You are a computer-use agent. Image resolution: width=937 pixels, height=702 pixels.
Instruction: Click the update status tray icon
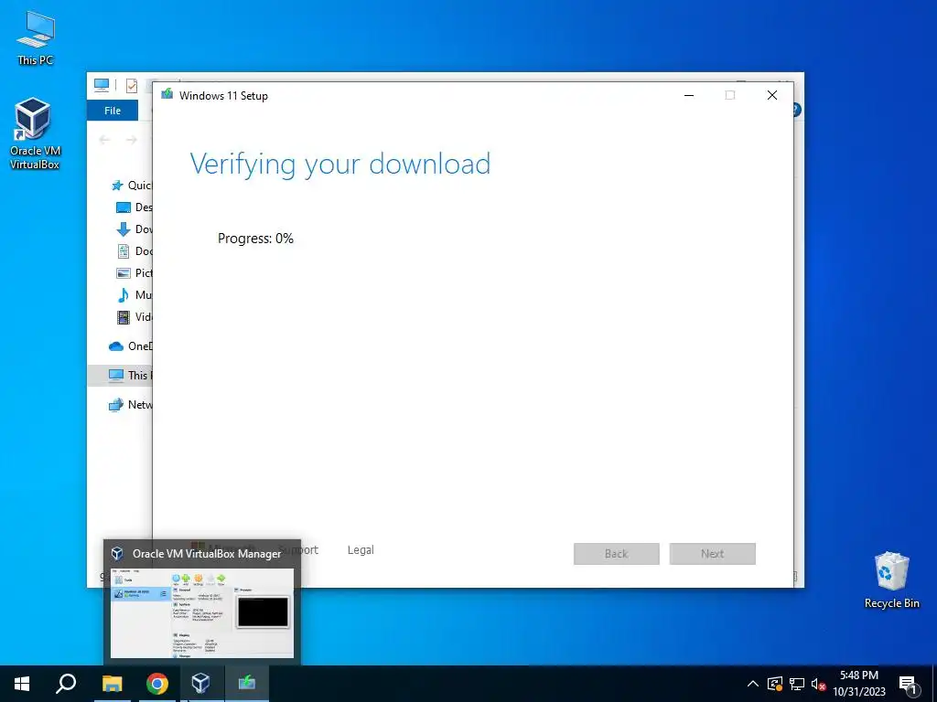click(775, 684)
